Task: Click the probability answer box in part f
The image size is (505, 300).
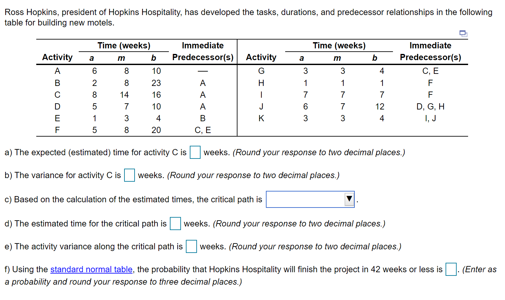Action: point(451,269)
